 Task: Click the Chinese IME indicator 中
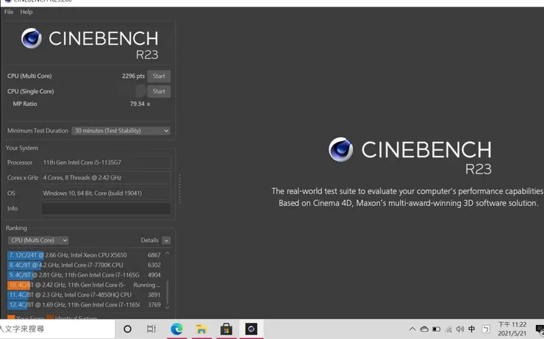(x=472, y=329)
